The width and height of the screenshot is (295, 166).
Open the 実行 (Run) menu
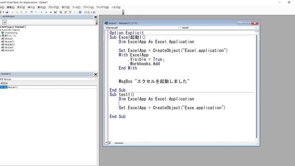65,7
